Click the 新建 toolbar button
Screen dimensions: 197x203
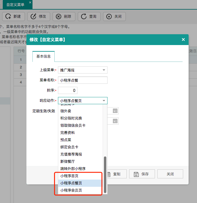14,17
